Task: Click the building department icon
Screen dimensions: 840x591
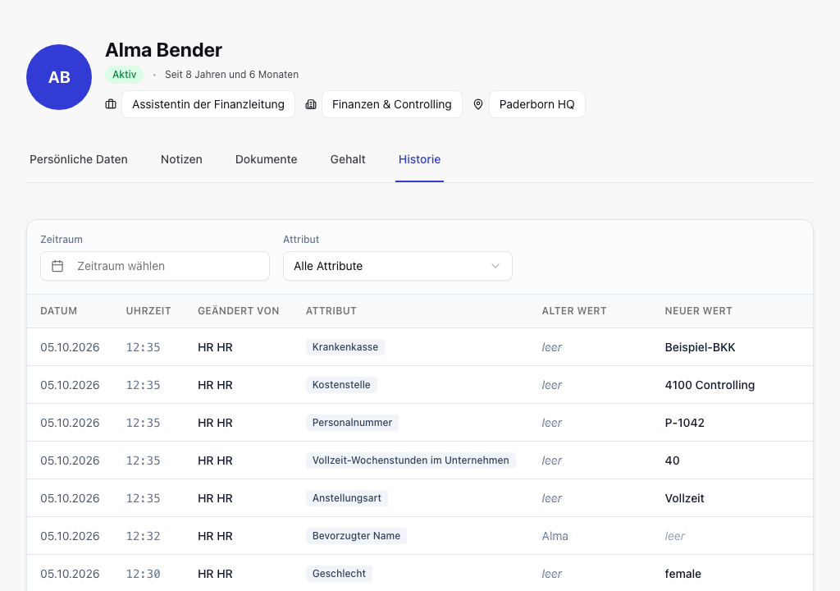Action: click(x=311, y=104)
